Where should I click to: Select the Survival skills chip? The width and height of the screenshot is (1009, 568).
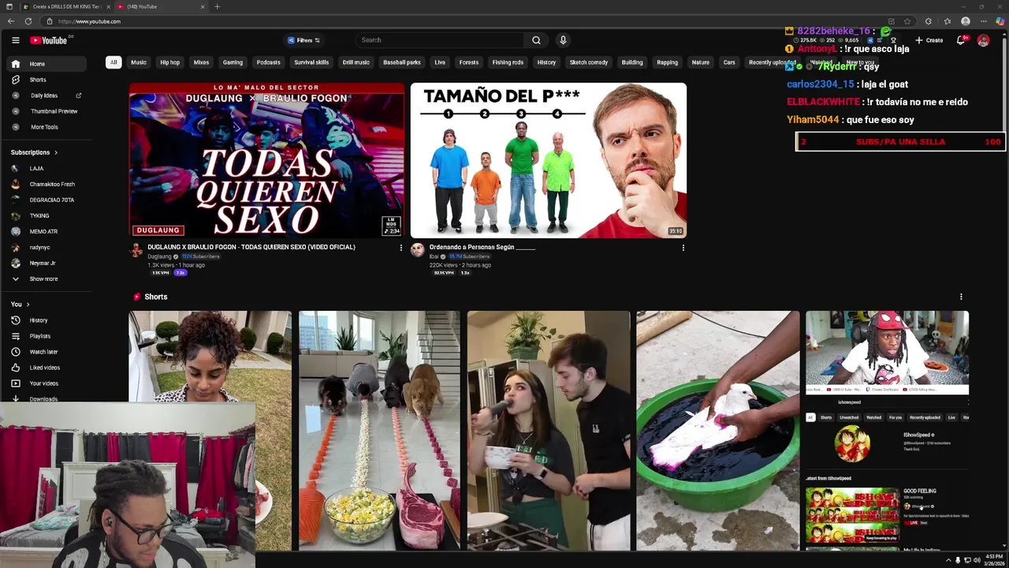[x=311, y=62]
